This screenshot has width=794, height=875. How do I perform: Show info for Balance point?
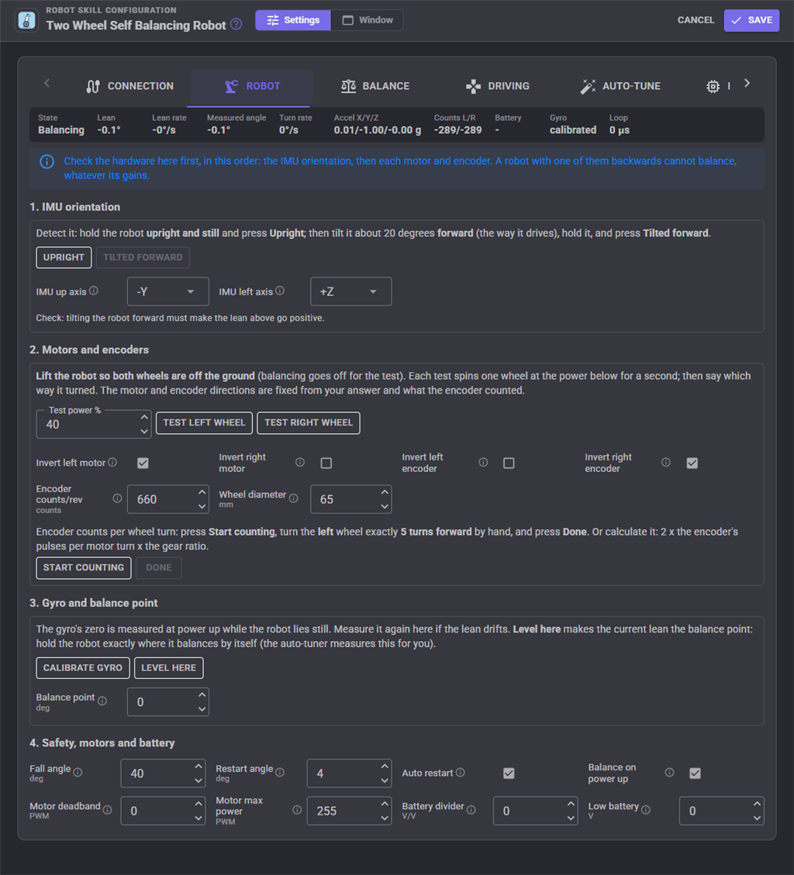click(x=102, y=701)
